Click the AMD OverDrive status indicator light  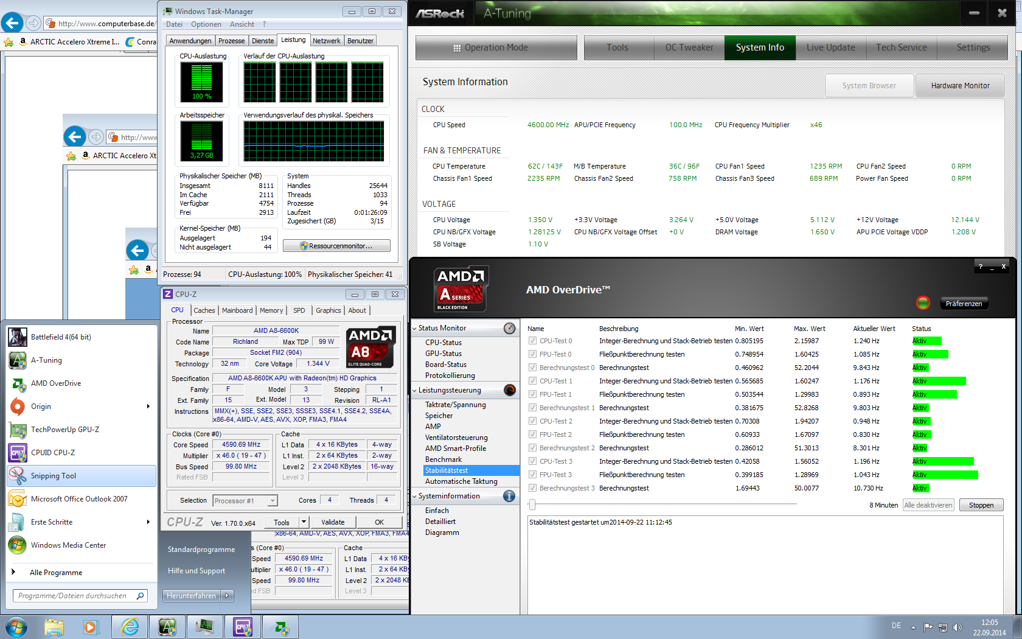[x=923, y=303]
